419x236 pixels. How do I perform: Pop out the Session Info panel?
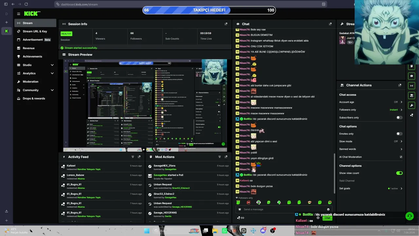[226, 24]
